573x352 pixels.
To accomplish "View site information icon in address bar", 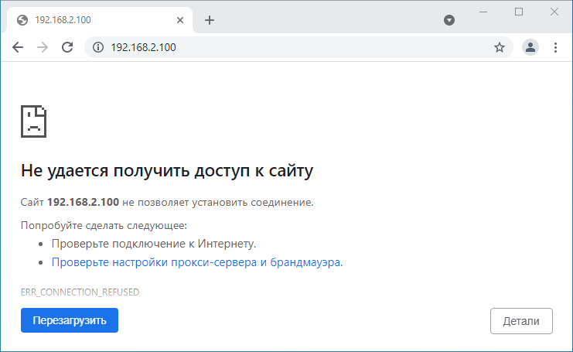I will tap(98, 47).
